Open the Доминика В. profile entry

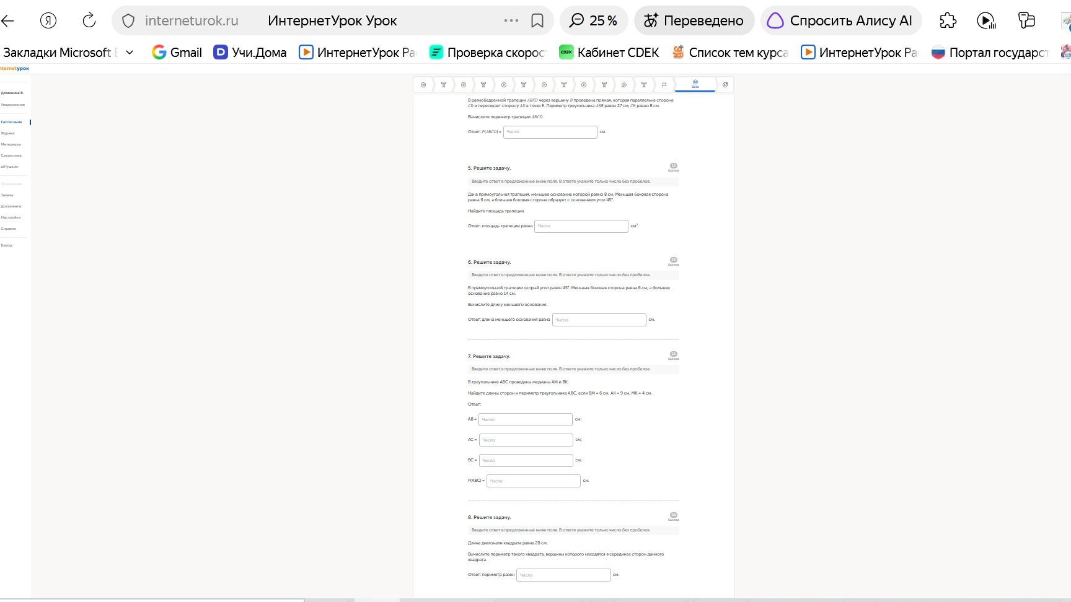12,93
